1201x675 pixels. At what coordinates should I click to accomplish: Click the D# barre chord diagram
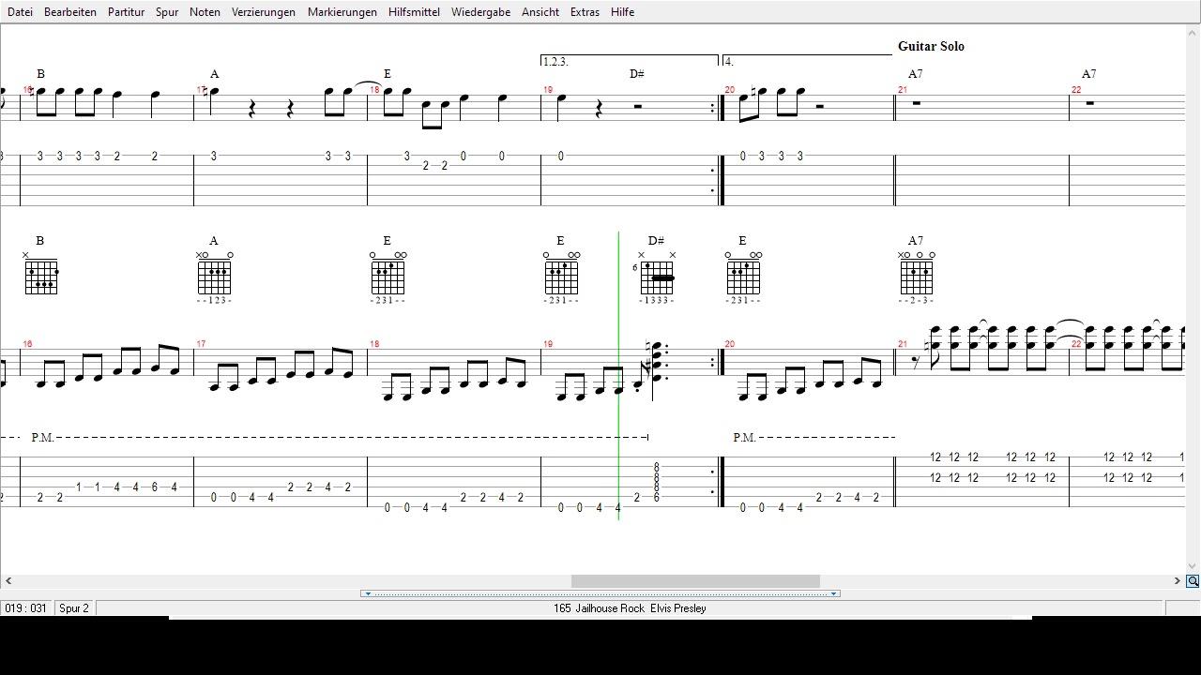pos(656,277)
